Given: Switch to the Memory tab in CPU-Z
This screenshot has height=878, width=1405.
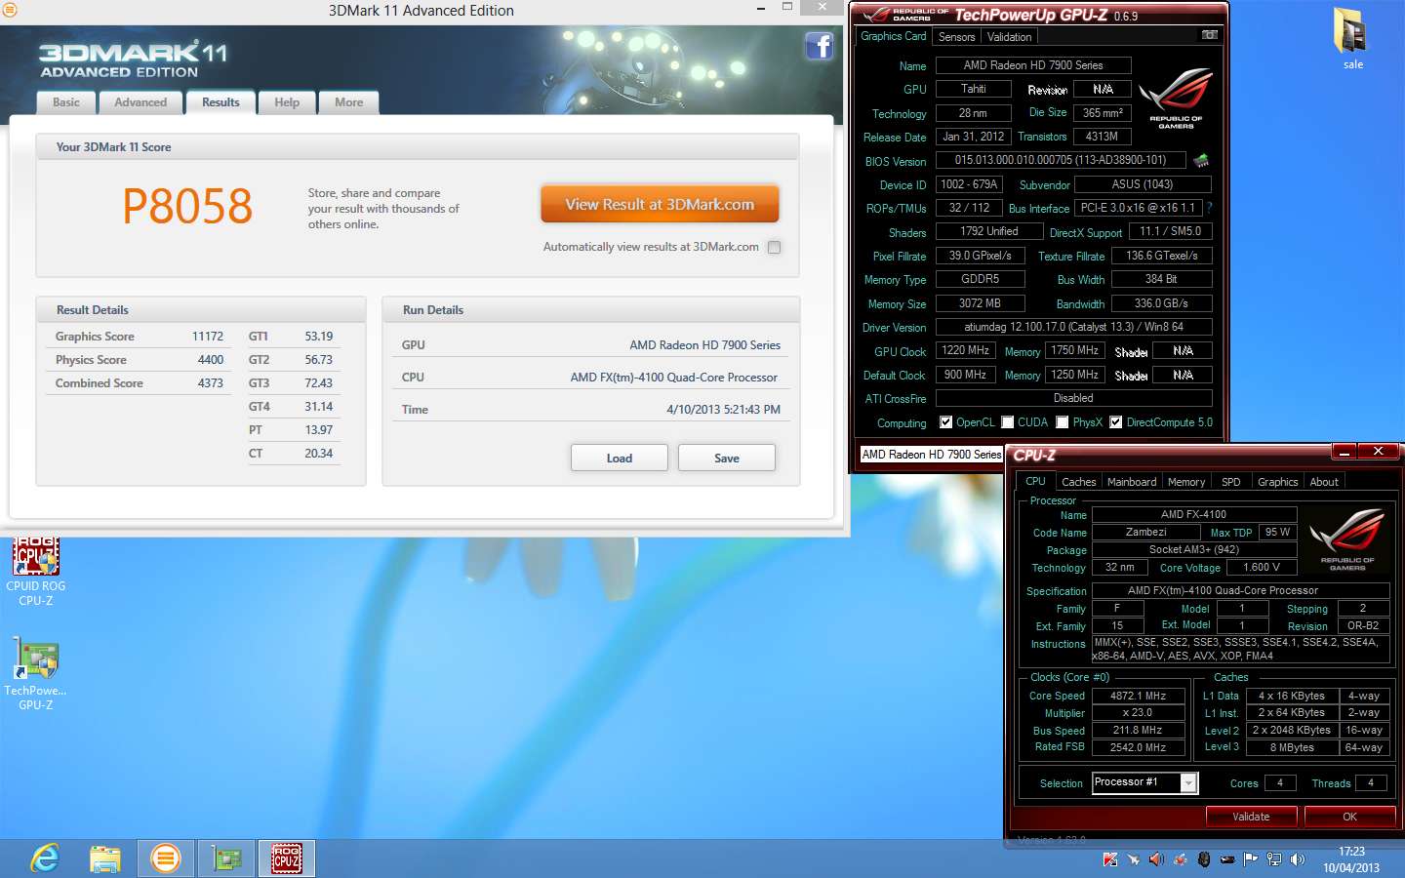Looking at the screenshot, I should [1186, 482].
